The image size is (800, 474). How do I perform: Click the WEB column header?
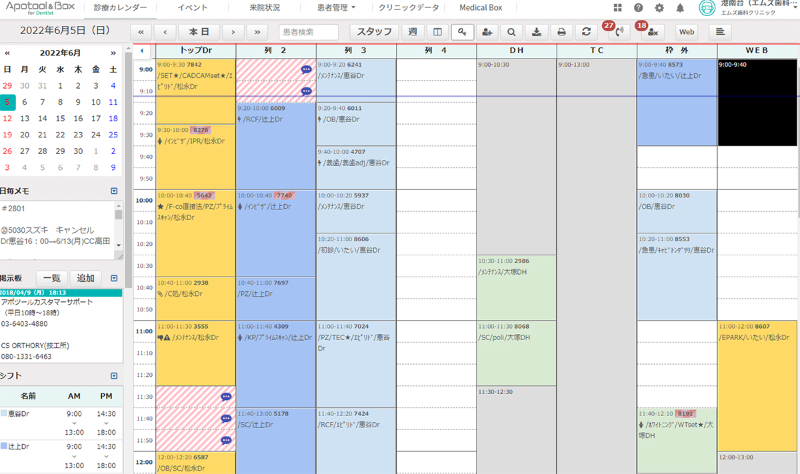757,51
